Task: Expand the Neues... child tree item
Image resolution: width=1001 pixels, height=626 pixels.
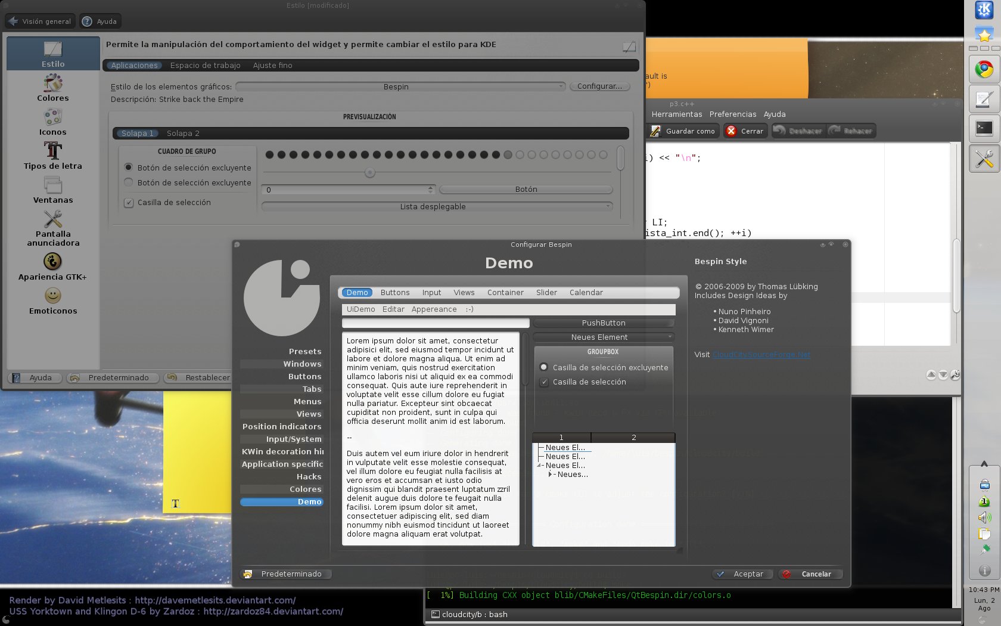Action: [551, 475]
